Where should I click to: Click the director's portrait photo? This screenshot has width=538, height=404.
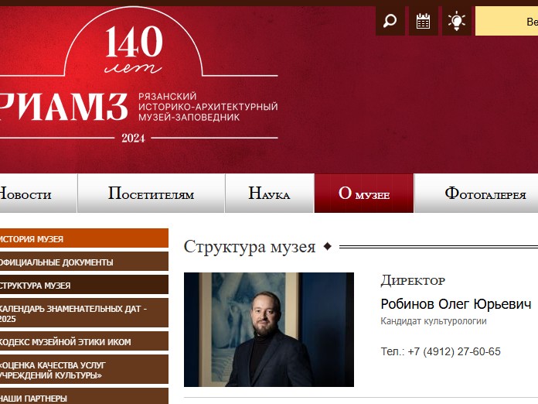[269, 330]
